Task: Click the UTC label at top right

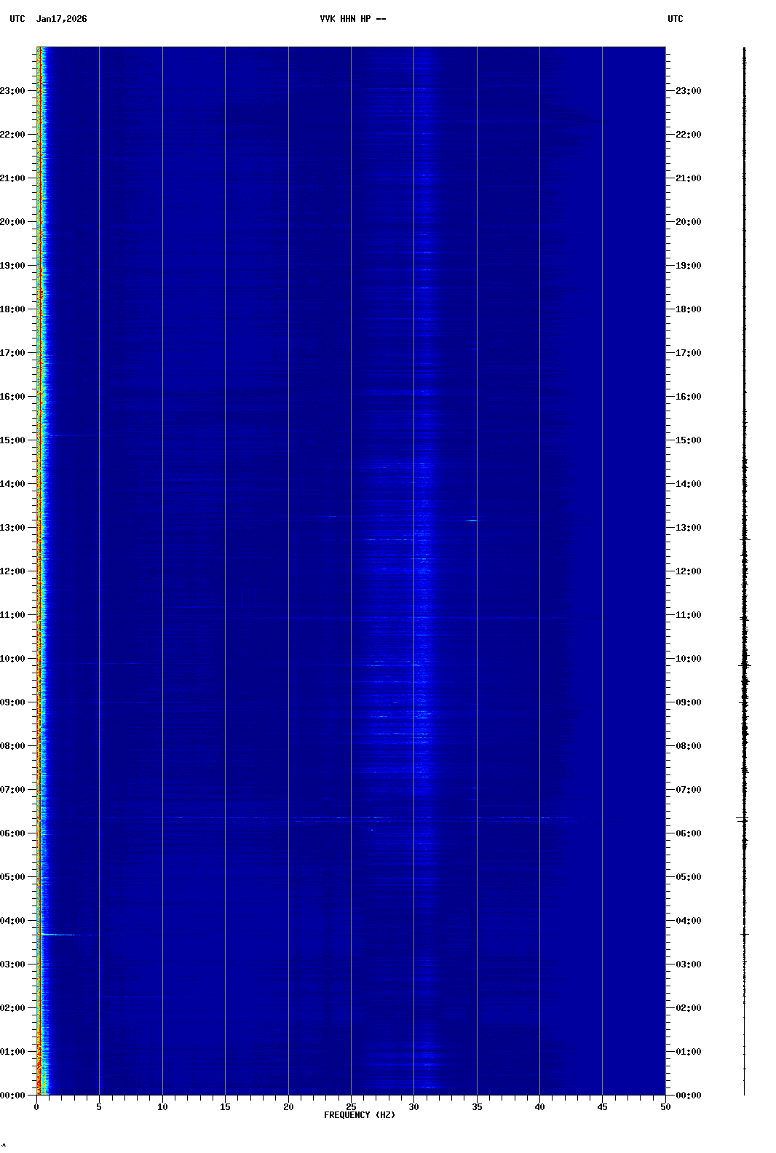Action: (675, 19)
